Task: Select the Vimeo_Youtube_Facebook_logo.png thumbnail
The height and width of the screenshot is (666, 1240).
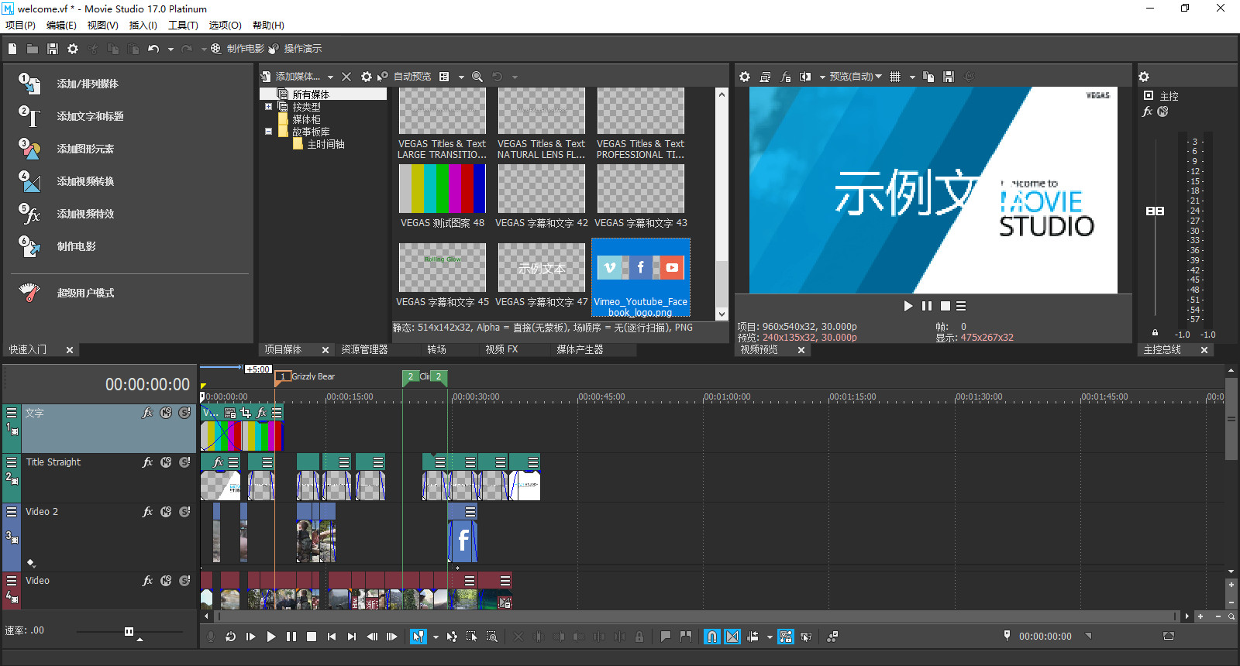Action: [x=640, y=278]
